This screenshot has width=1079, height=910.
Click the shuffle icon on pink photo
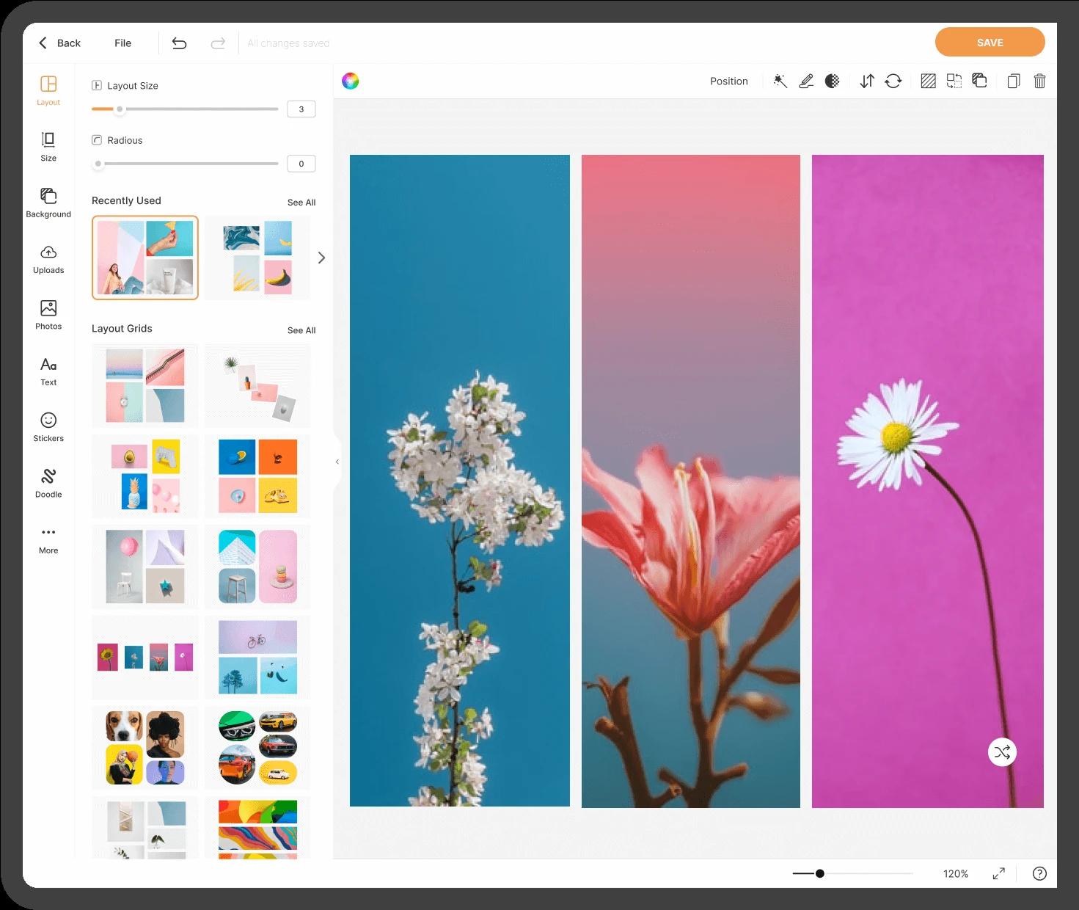(x=1002, y=752)
